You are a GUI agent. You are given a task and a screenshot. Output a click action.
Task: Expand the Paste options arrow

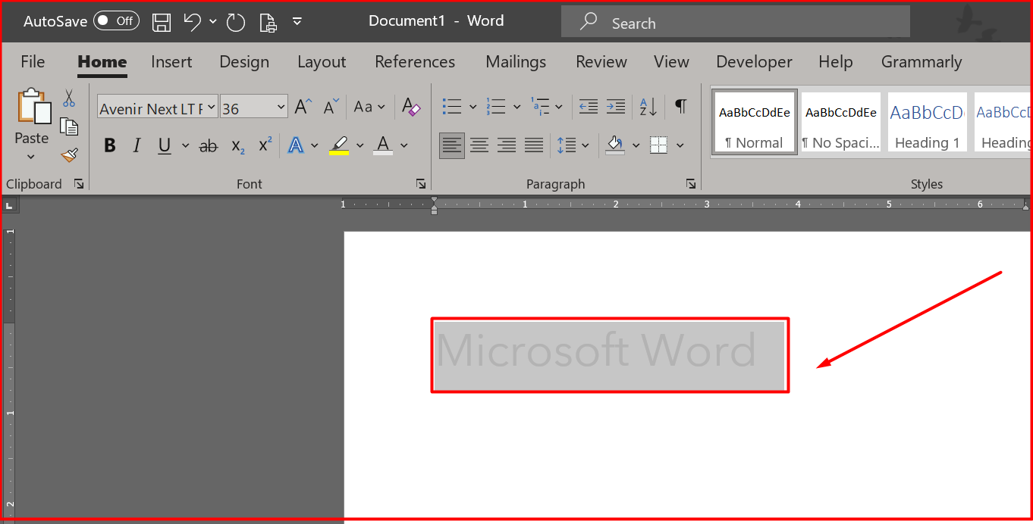click(x=31, y=157)
